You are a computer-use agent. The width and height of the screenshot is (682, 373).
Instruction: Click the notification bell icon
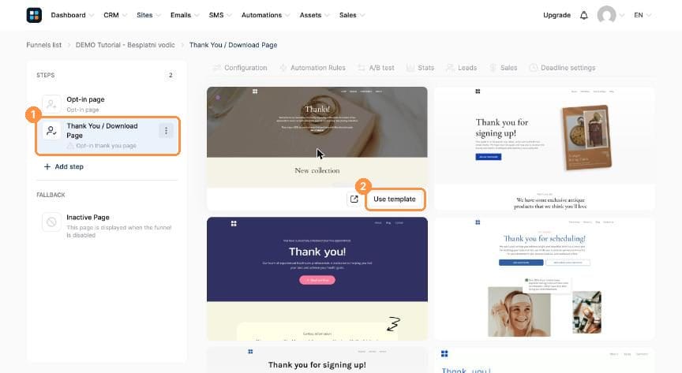(x=583, y=15)
